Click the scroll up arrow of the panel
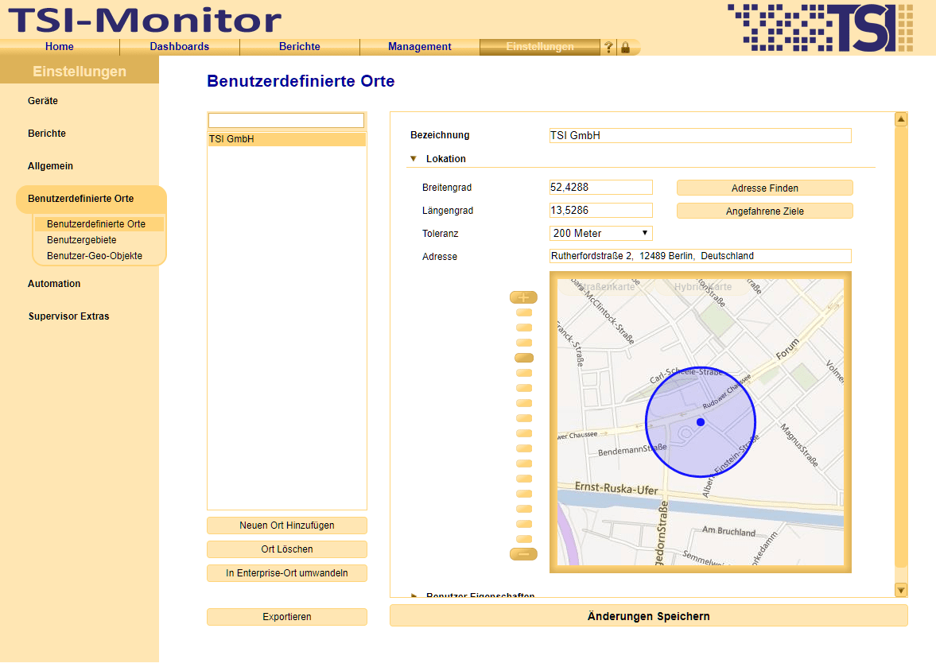This screenshot has width=936, height=671. [901, 119]
